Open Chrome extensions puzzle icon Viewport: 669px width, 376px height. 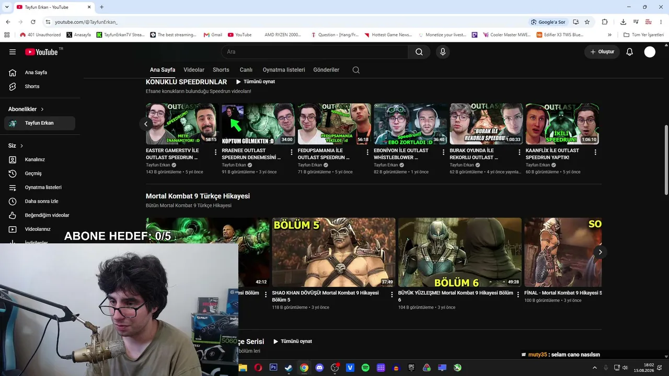point(605,22)
